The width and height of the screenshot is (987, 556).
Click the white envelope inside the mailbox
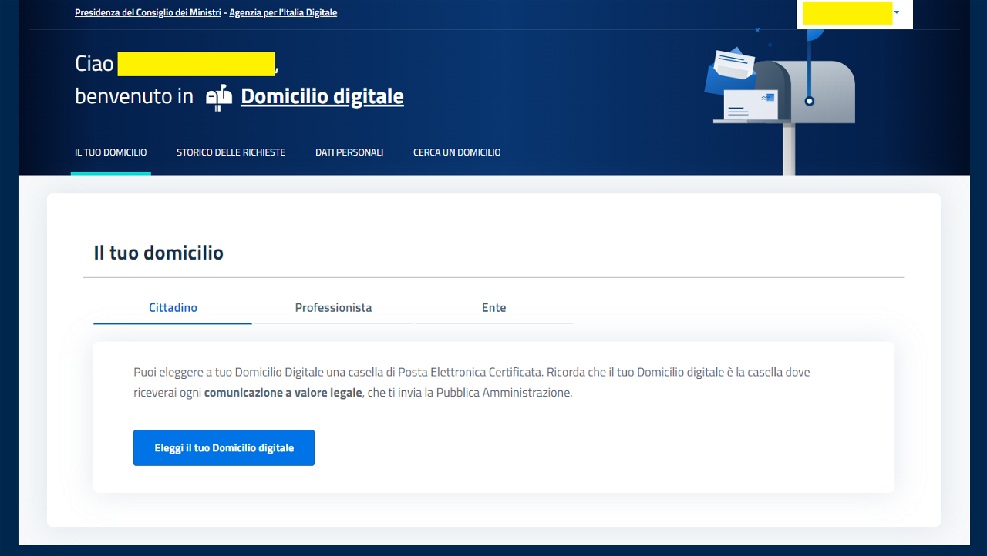[x=750, y=106]
